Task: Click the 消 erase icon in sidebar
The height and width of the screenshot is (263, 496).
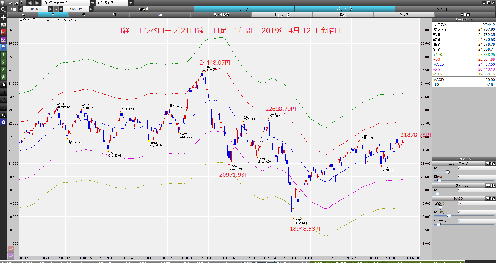Action: point(3,85)
